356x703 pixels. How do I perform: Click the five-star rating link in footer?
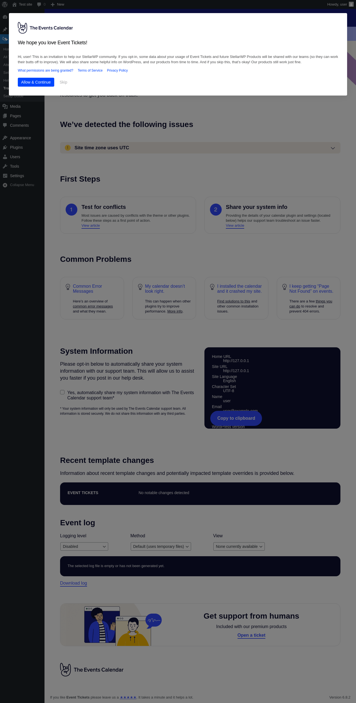128,697
